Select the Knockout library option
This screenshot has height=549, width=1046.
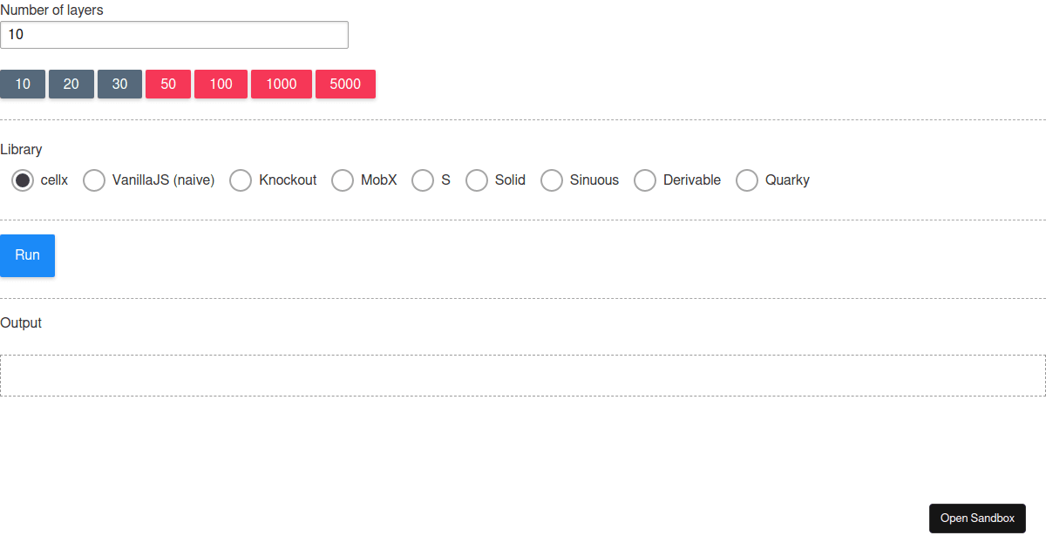coord(240,180)
